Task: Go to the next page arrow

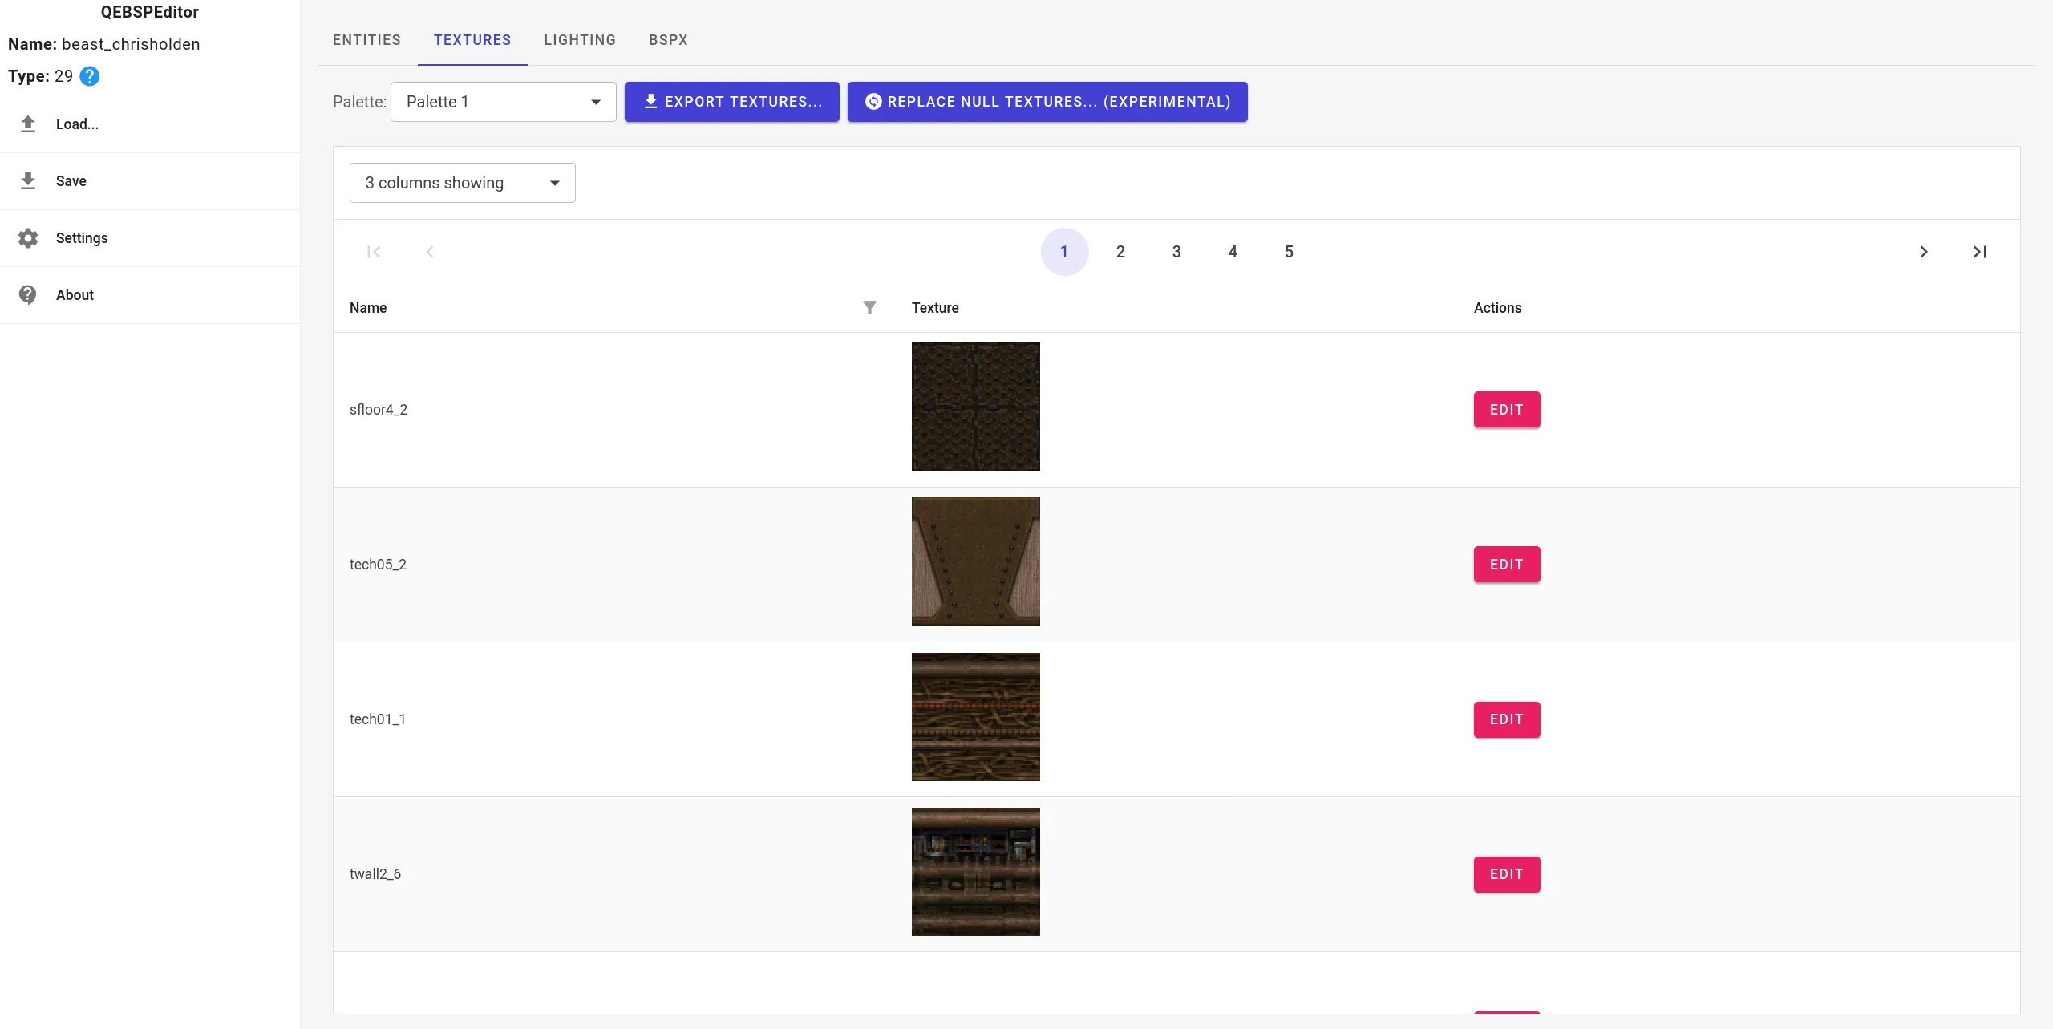Action: click(1924, 252)
